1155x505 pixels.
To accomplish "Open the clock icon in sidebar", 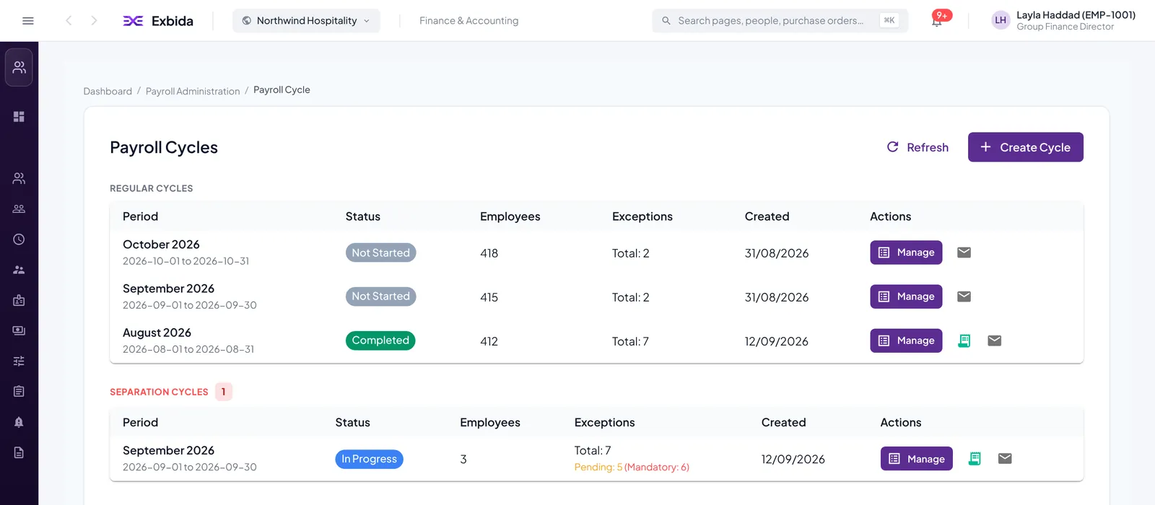I will 19,239.
